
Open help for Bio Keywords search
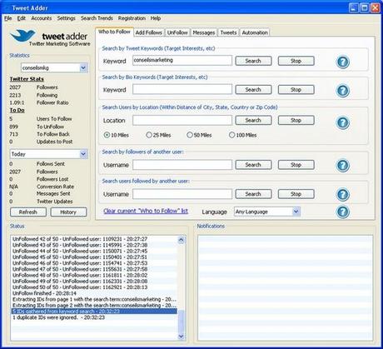pos(343,91)
